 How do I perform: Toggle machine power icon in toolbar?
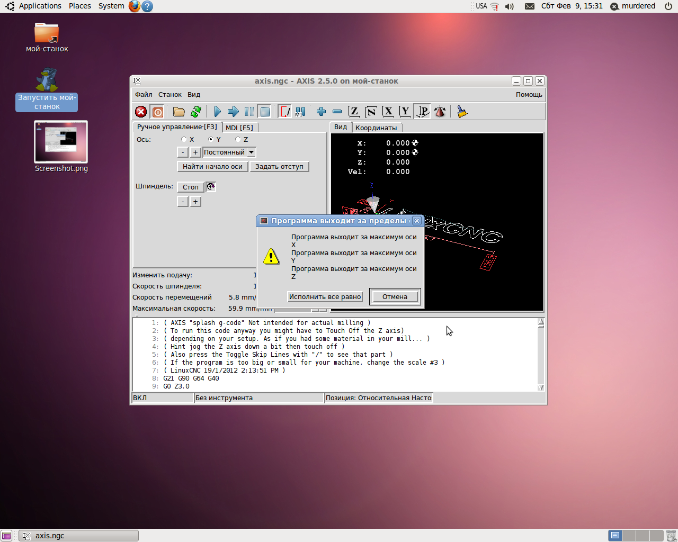pos(158,112)
